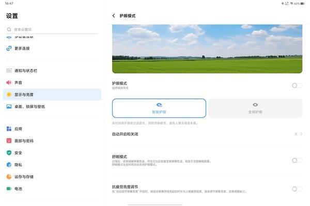The image size is (310, 206).
Task: Toggle the 舒眠模式 switch
Action: pos(297,160)
